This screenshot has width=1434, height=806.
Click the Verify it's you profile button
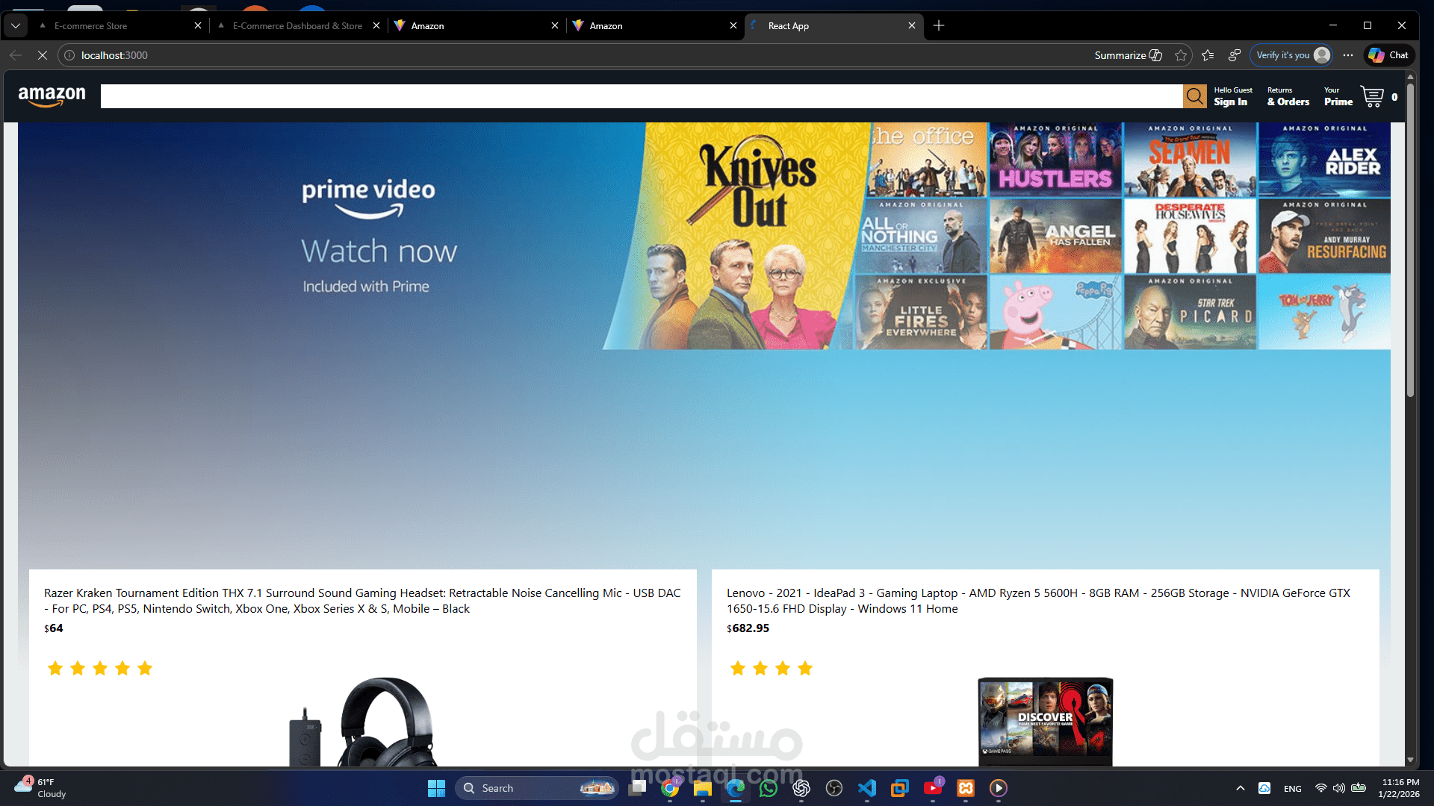click(x=1292, y=55)
